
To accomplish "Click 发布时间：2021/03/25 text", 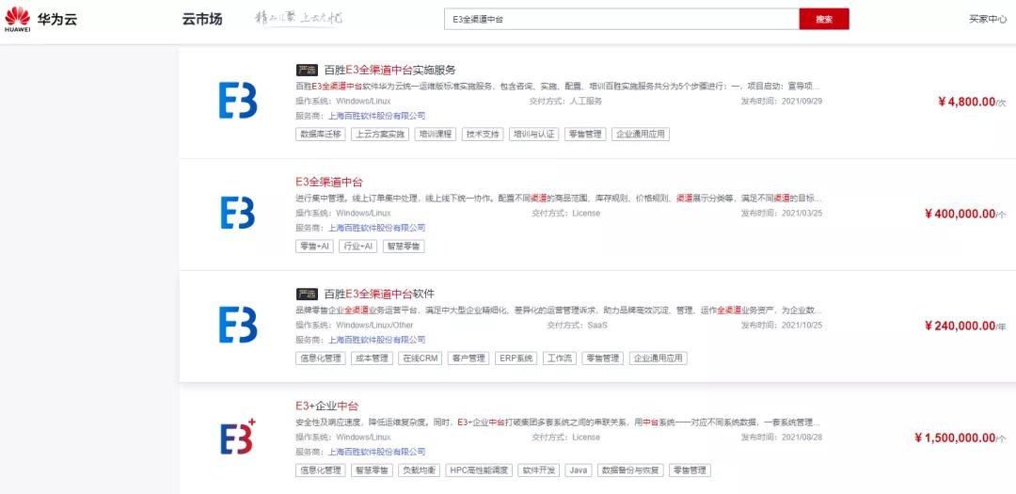I will [x=782, y=213].
